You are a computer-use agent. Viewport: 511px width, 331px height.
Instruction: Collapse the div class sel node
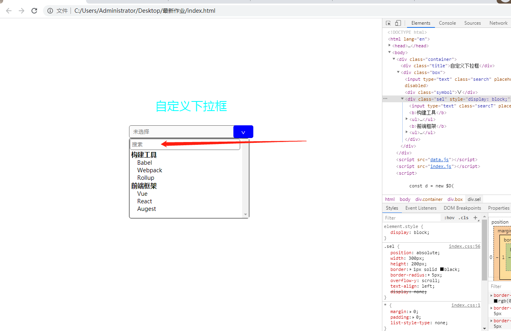point(402,99)
